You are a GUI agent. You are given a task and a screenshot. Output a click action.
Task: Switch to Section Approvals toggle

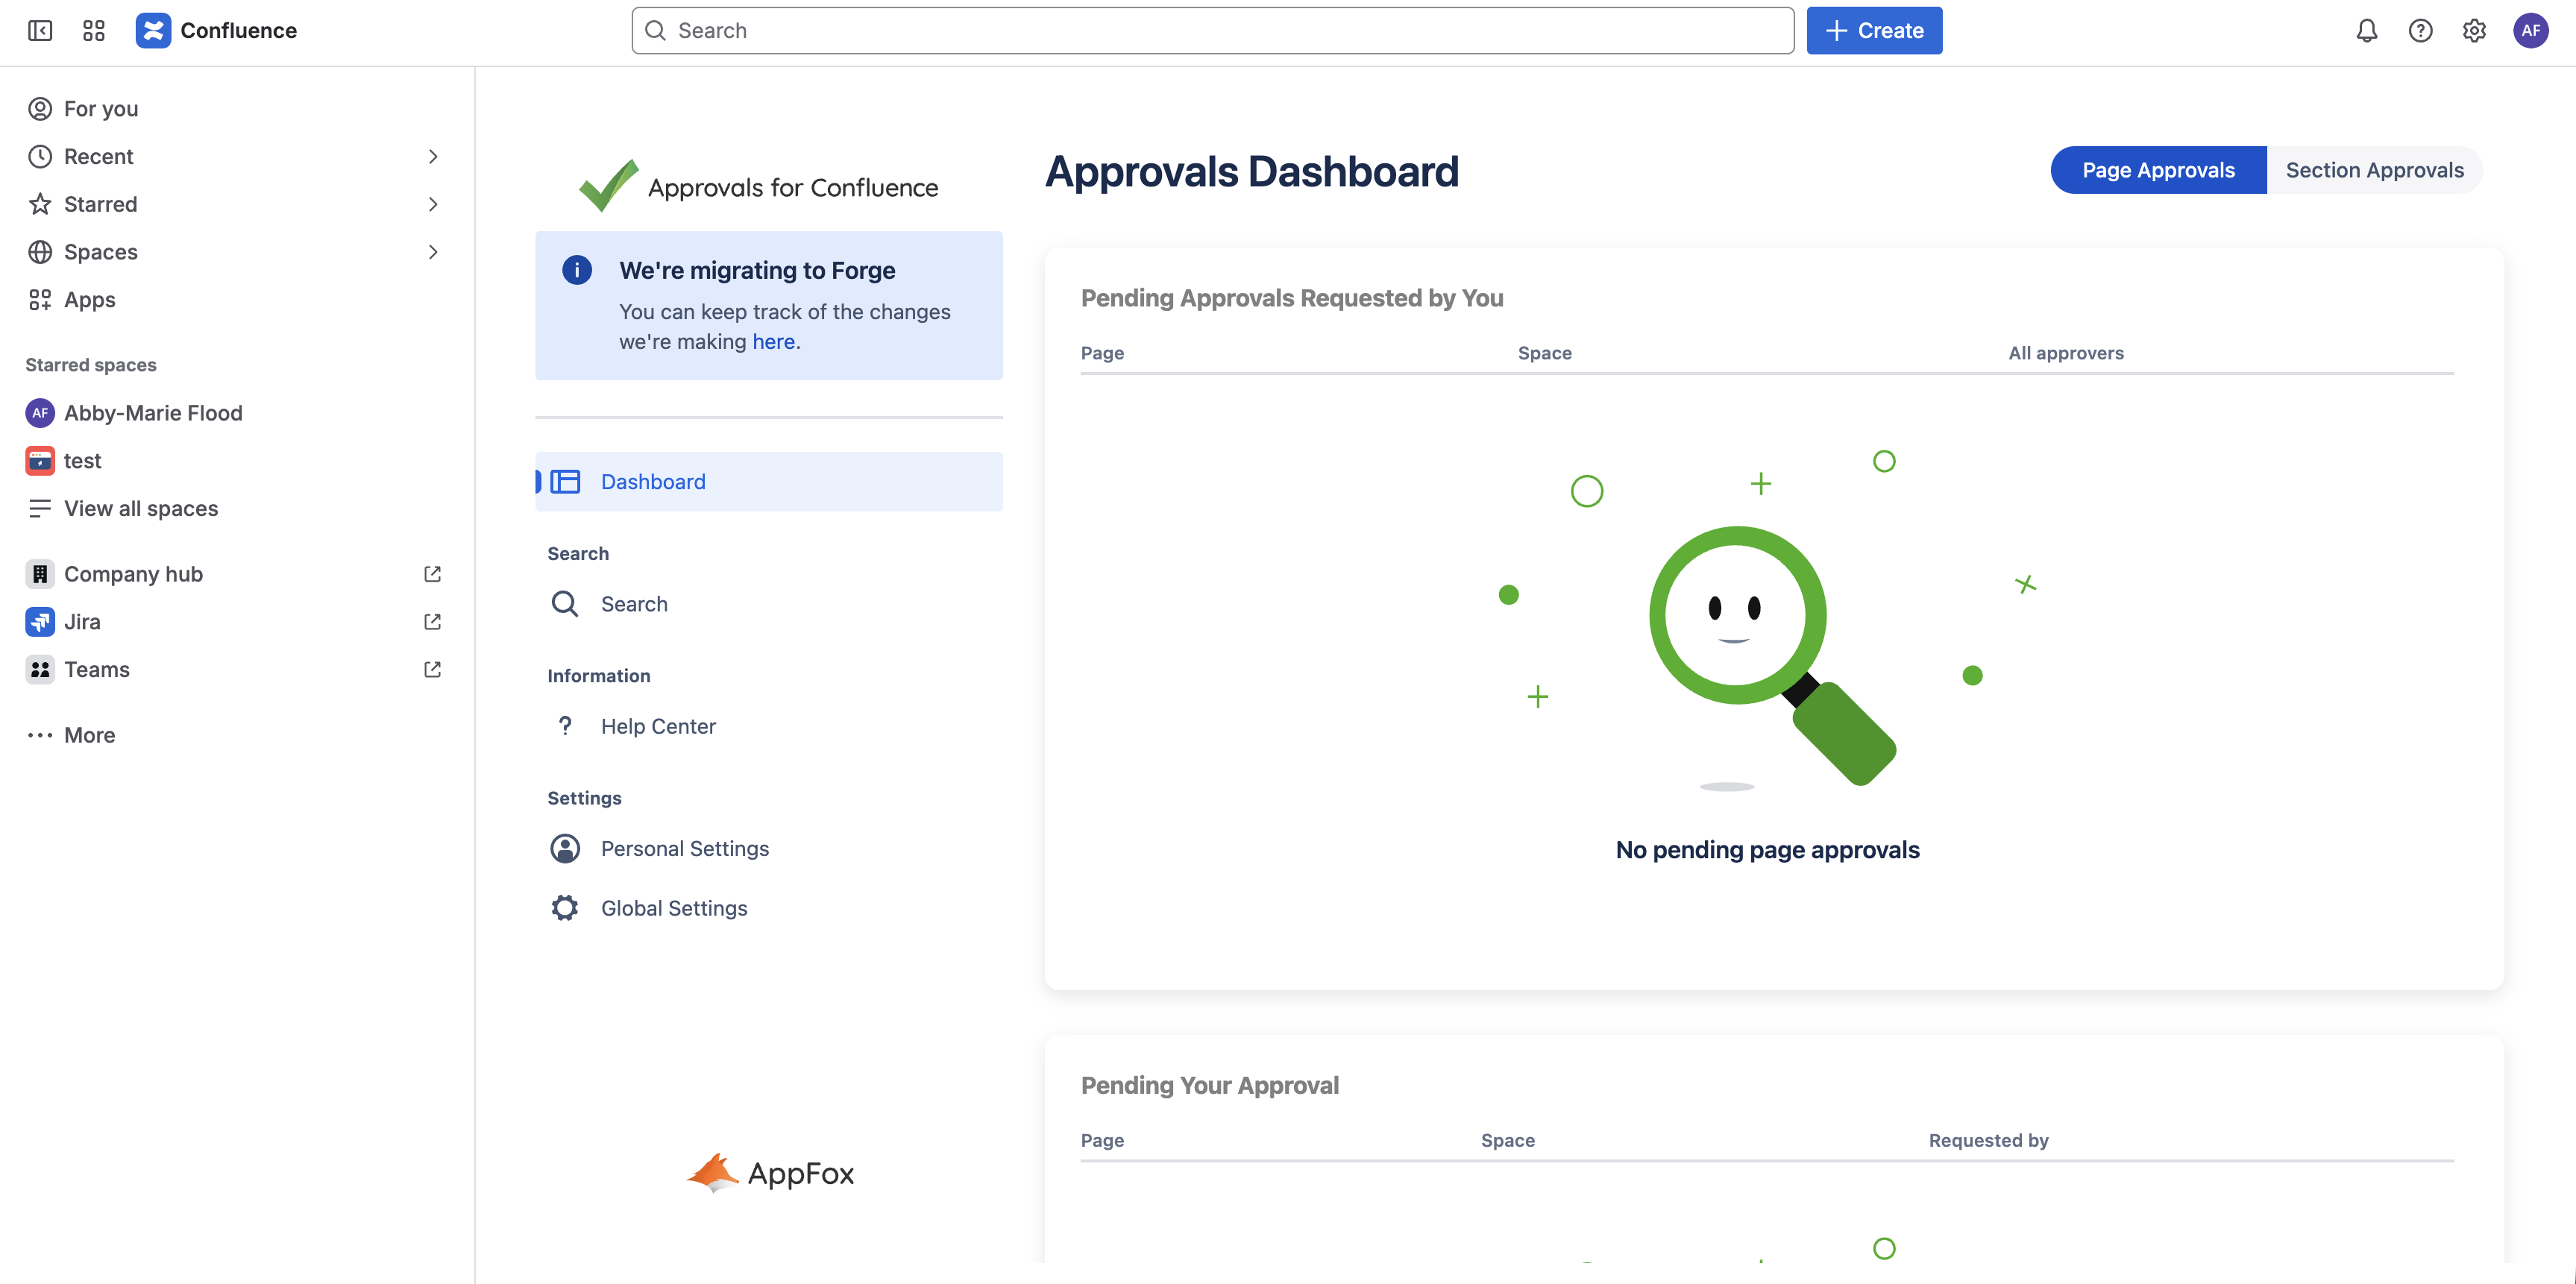(x=2374, y=170)
